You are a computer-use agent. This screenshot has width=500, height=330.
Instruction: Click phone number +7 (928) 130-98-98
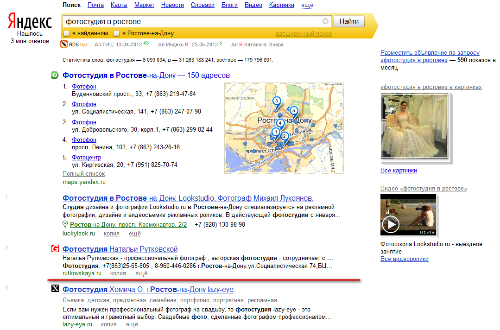[x=220, y=225]
